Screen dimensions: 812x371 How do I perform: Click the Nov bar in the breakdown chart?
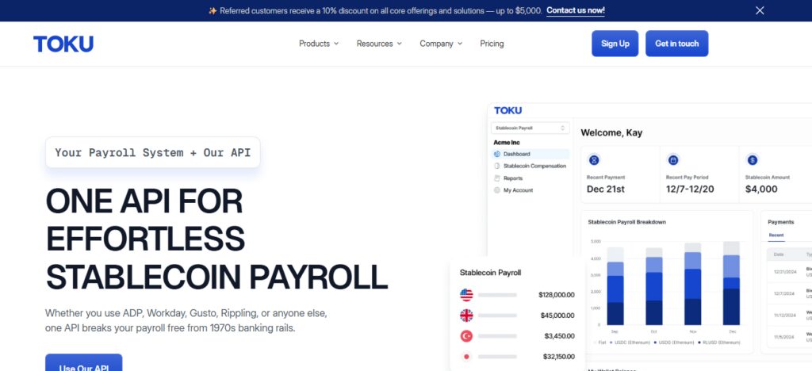tap(693, 284)
